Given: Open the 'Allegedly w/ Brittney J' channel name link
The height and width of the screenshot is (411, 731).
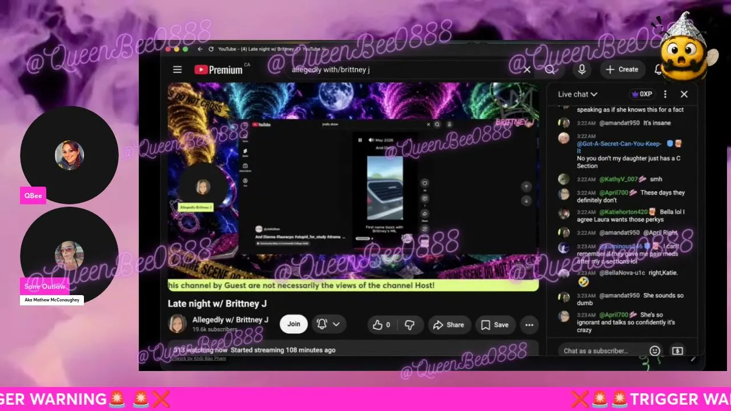Looking at the screenshot, I should [x=230, y=320].
